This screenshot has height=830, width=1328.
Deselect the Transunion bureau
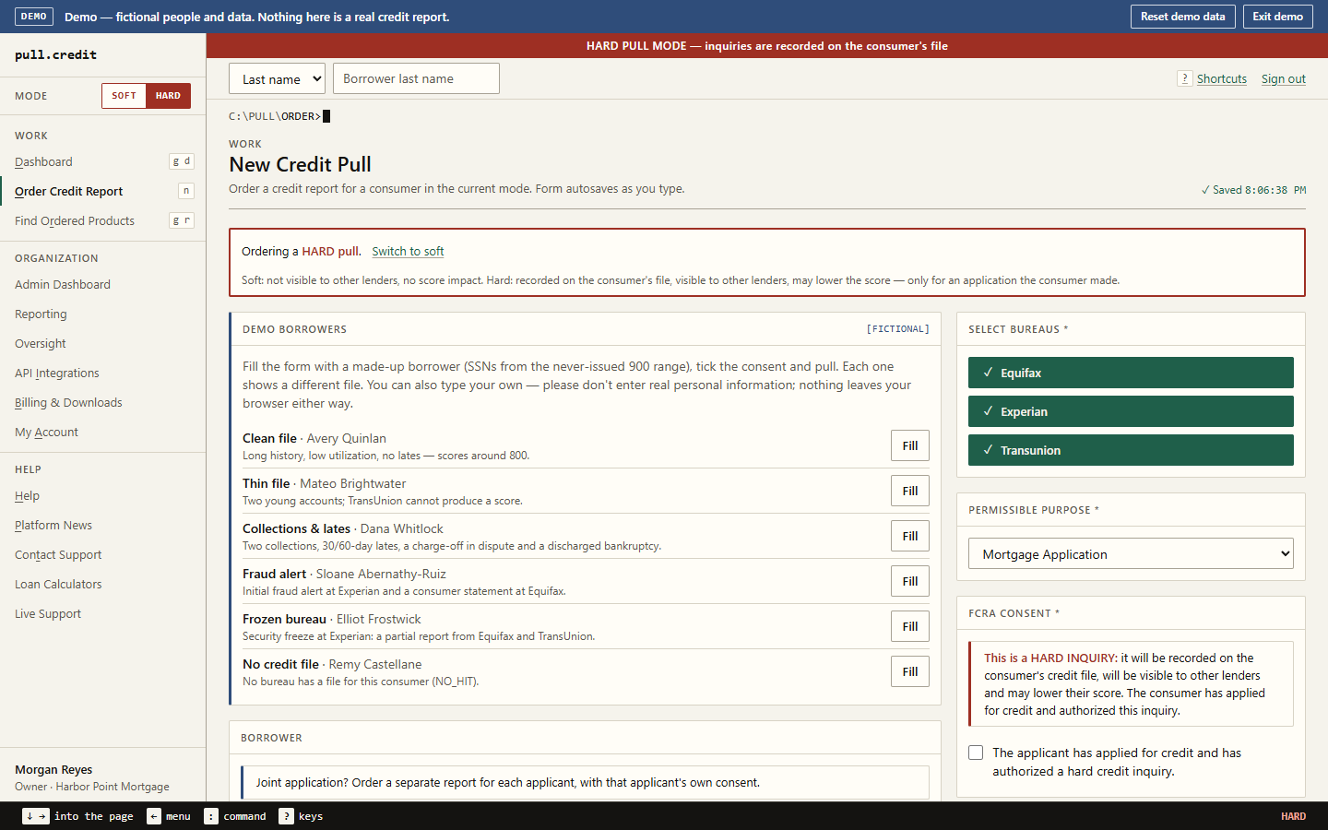[1131, 450]
